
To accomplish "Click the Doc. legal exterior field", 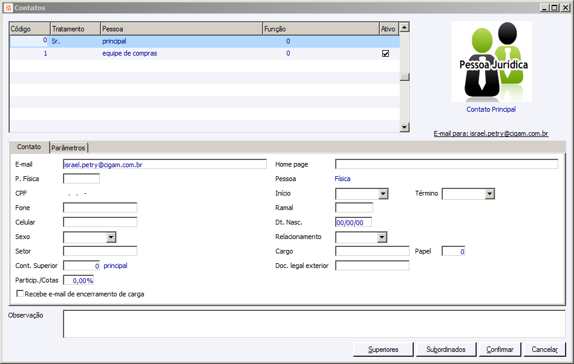I will (x=373, y=266).
